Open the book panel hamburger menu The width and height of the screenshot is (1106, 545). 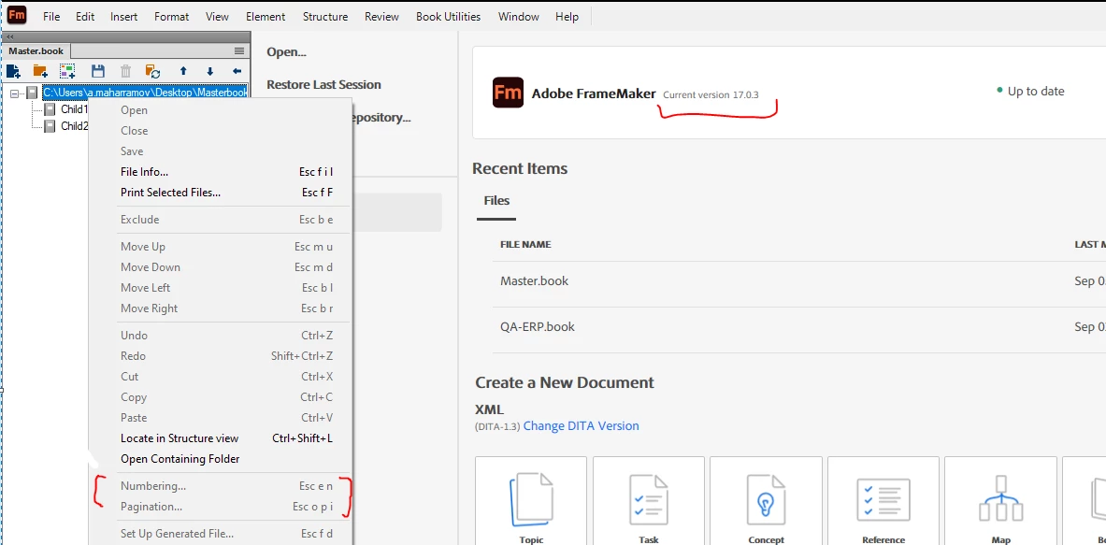pyautogui.click(x=239, y=50)
